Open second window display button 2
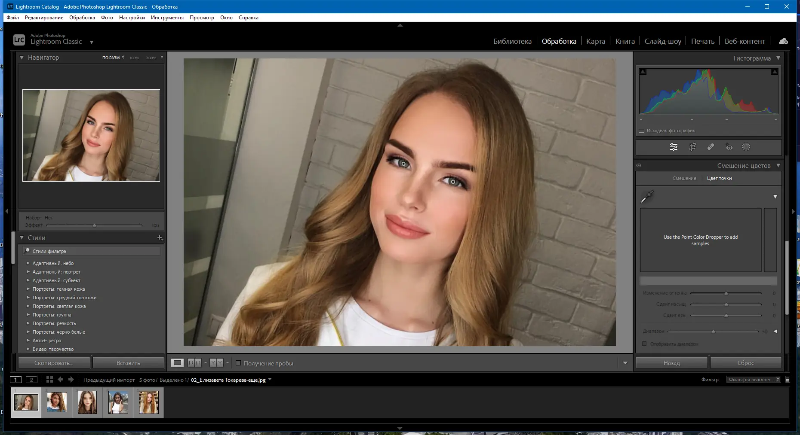 point(31,380)
